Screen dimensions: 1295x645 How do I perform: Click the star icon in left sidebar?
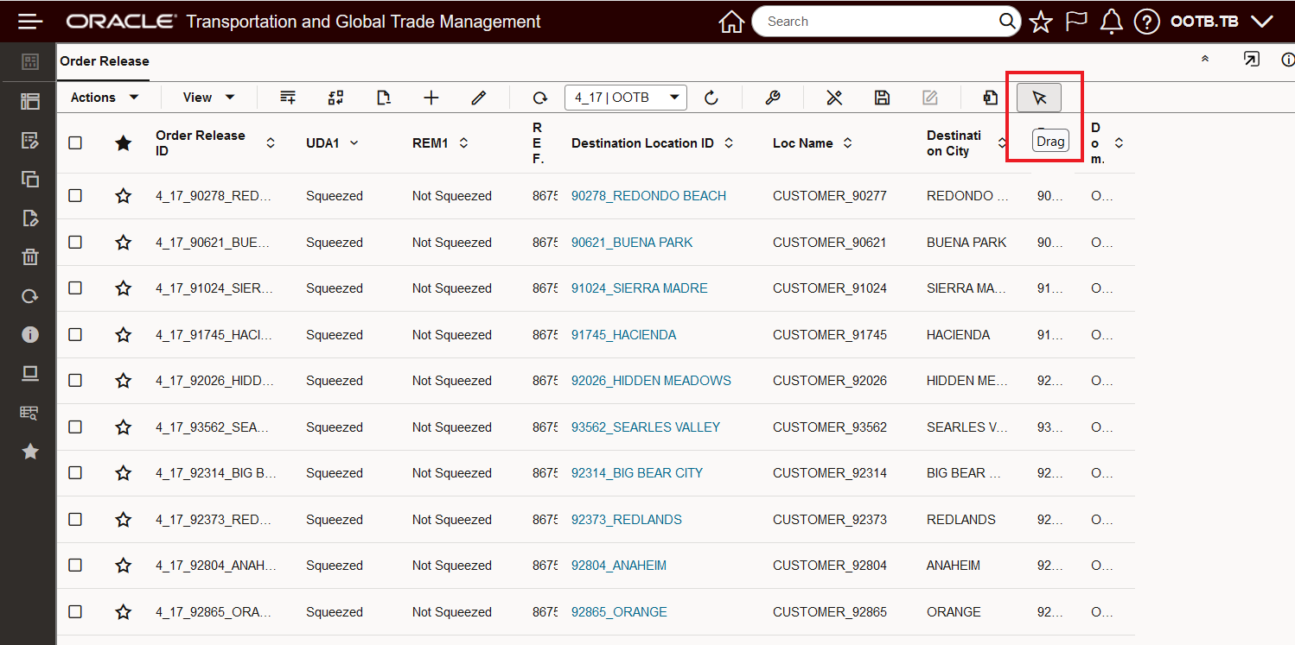pyautogui.click(x=30, y=451)
